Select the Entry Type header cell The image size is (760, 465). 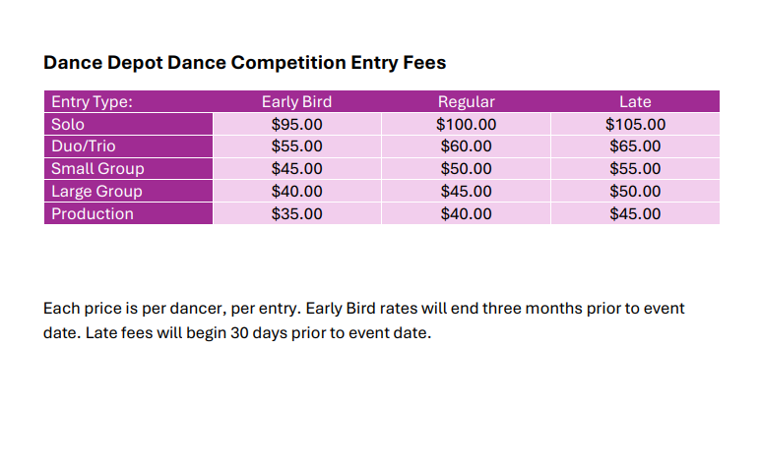(x=92, y=102)
